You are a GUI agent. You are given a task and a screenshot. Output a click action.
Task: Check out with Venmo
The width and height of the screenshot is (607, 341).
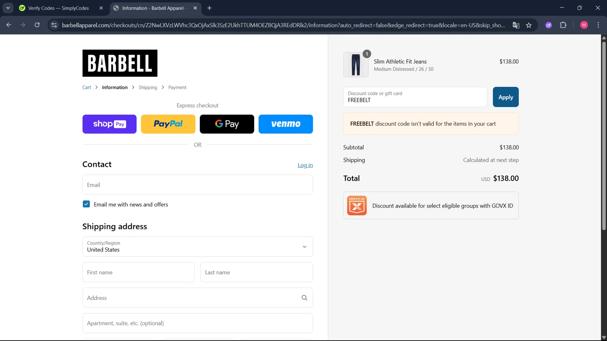pos(286,124)
